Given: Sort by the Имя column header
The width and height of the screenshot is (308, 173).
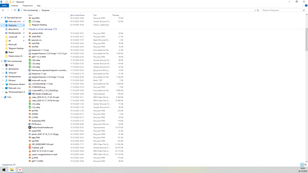Looking at the screenshot, I should (49, 15).
